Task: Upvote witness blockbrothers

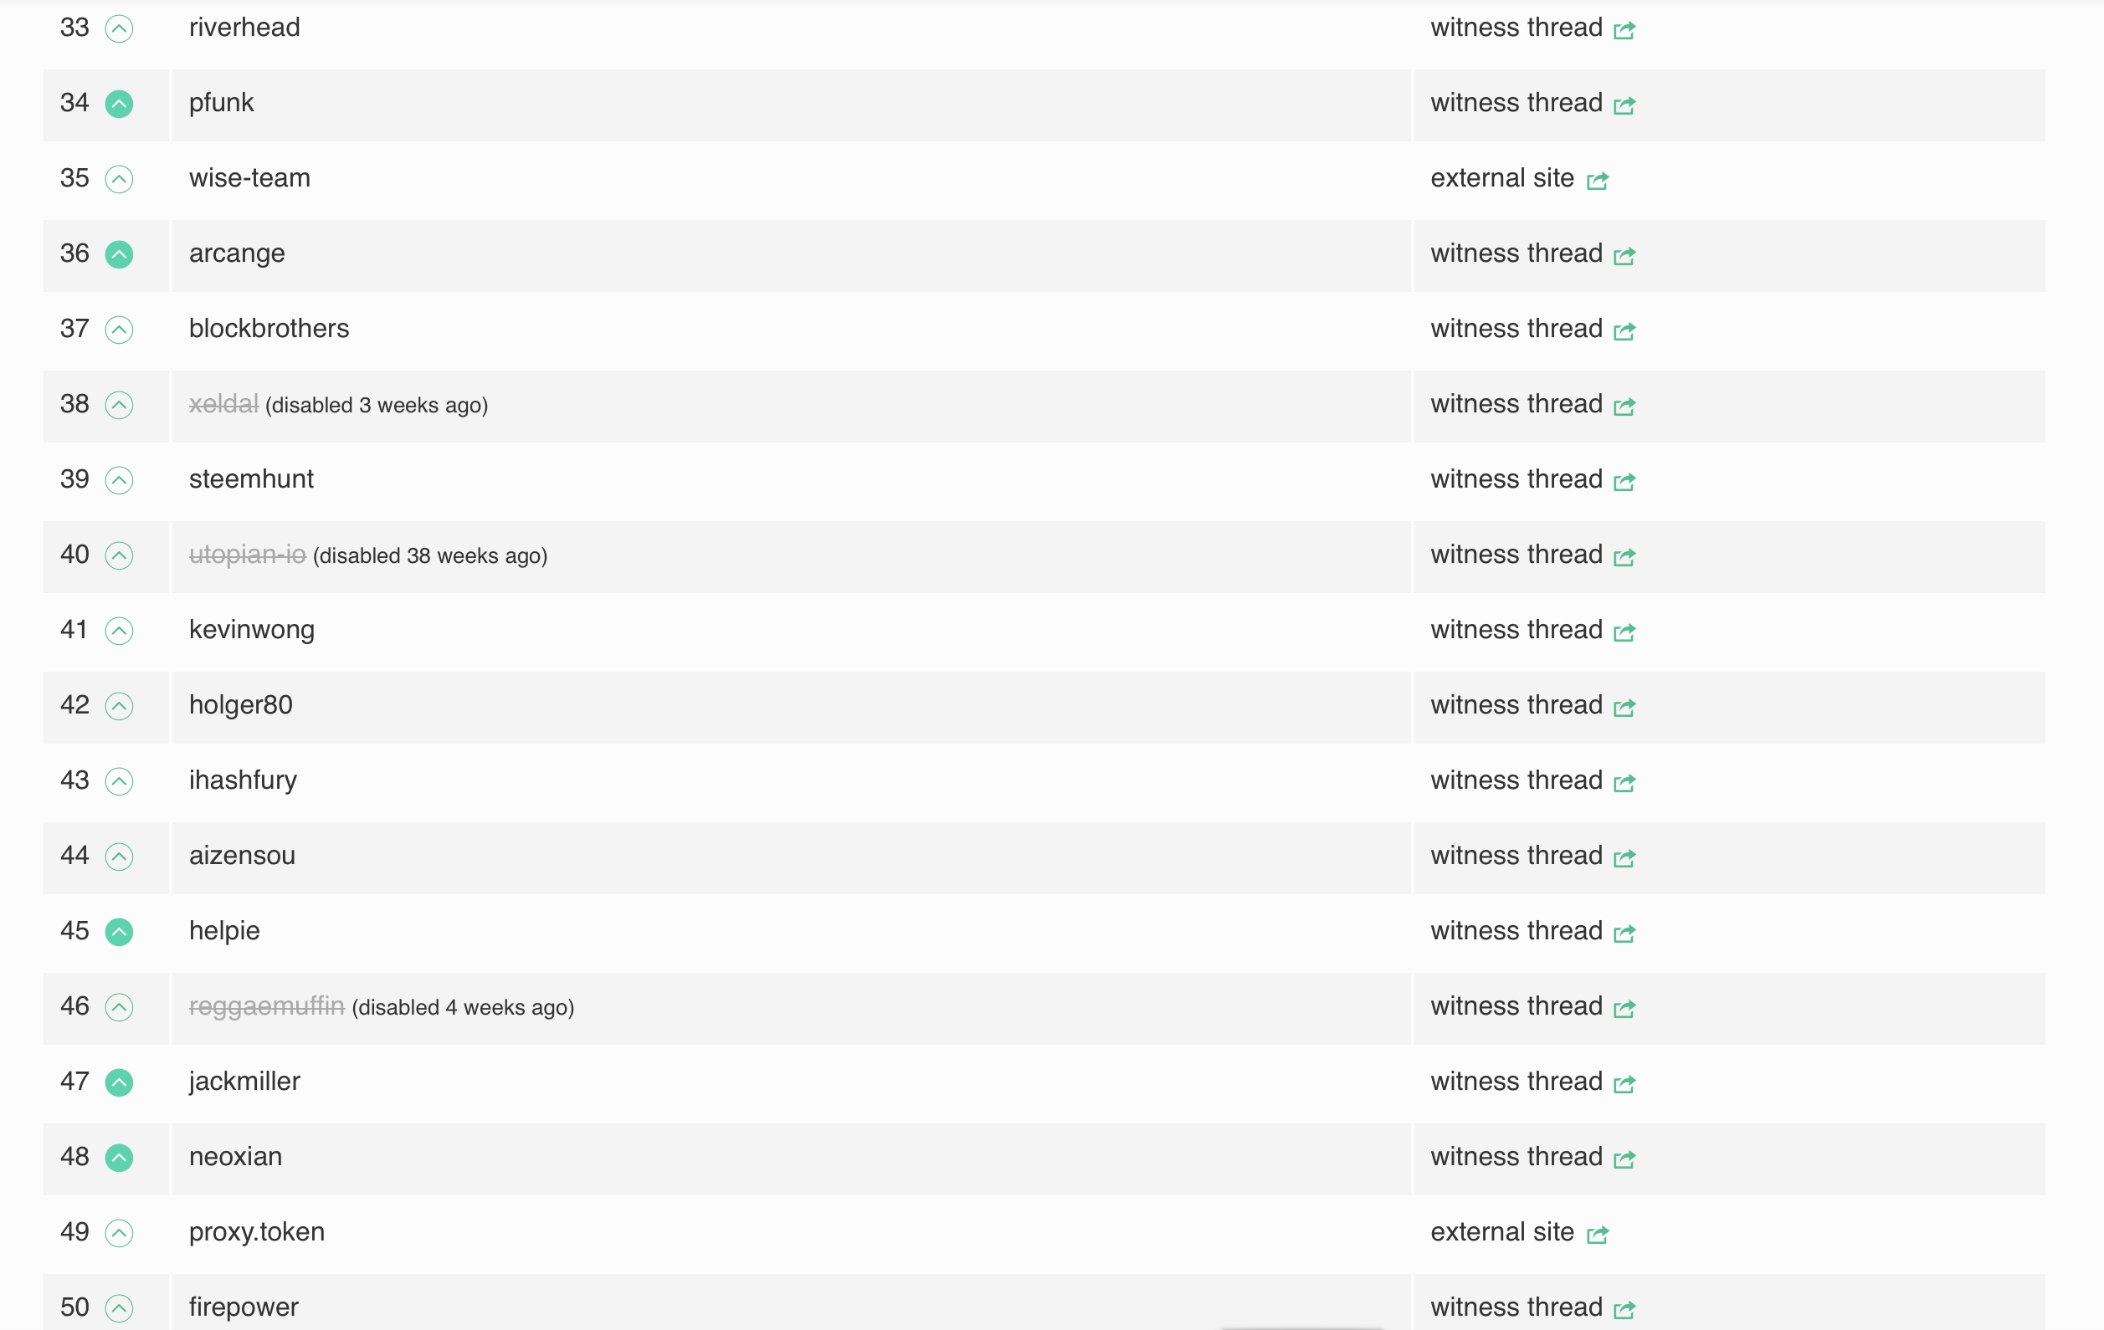Action: coord(119,330)
